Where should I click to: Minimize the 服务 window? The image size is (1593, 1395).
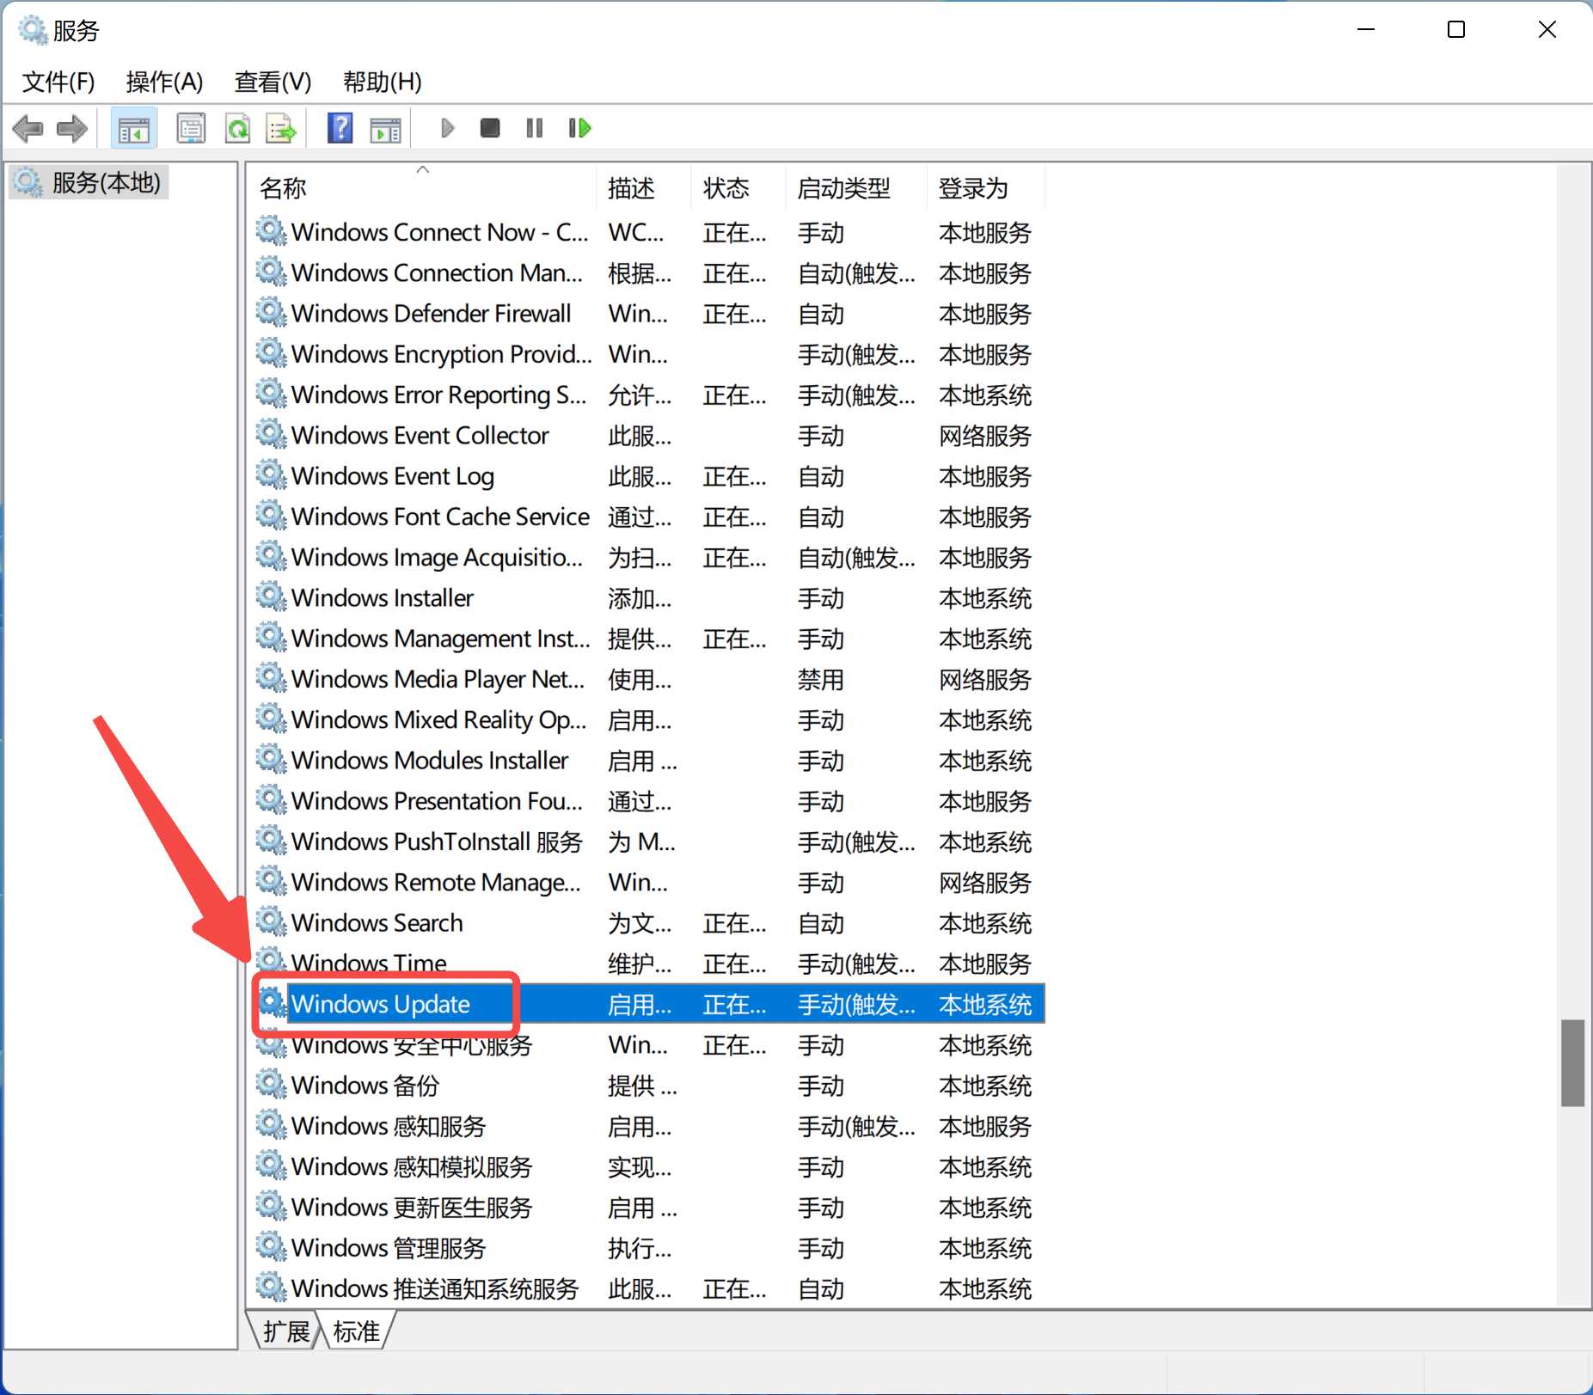[1366, 30]
